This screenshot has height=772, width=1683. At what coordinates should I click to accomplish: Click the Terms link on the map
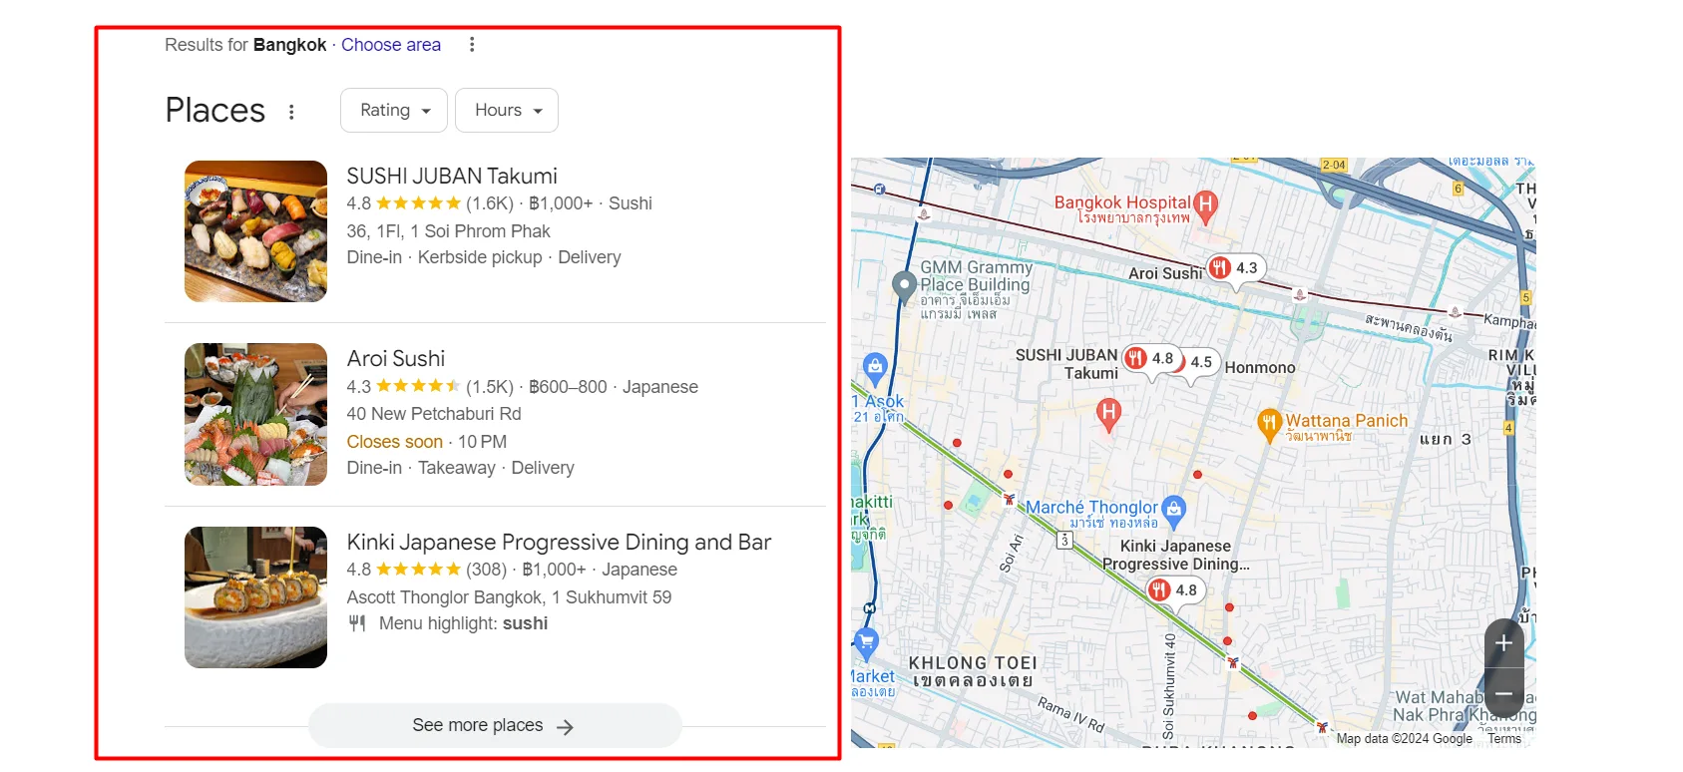(x=1503, y=739)
